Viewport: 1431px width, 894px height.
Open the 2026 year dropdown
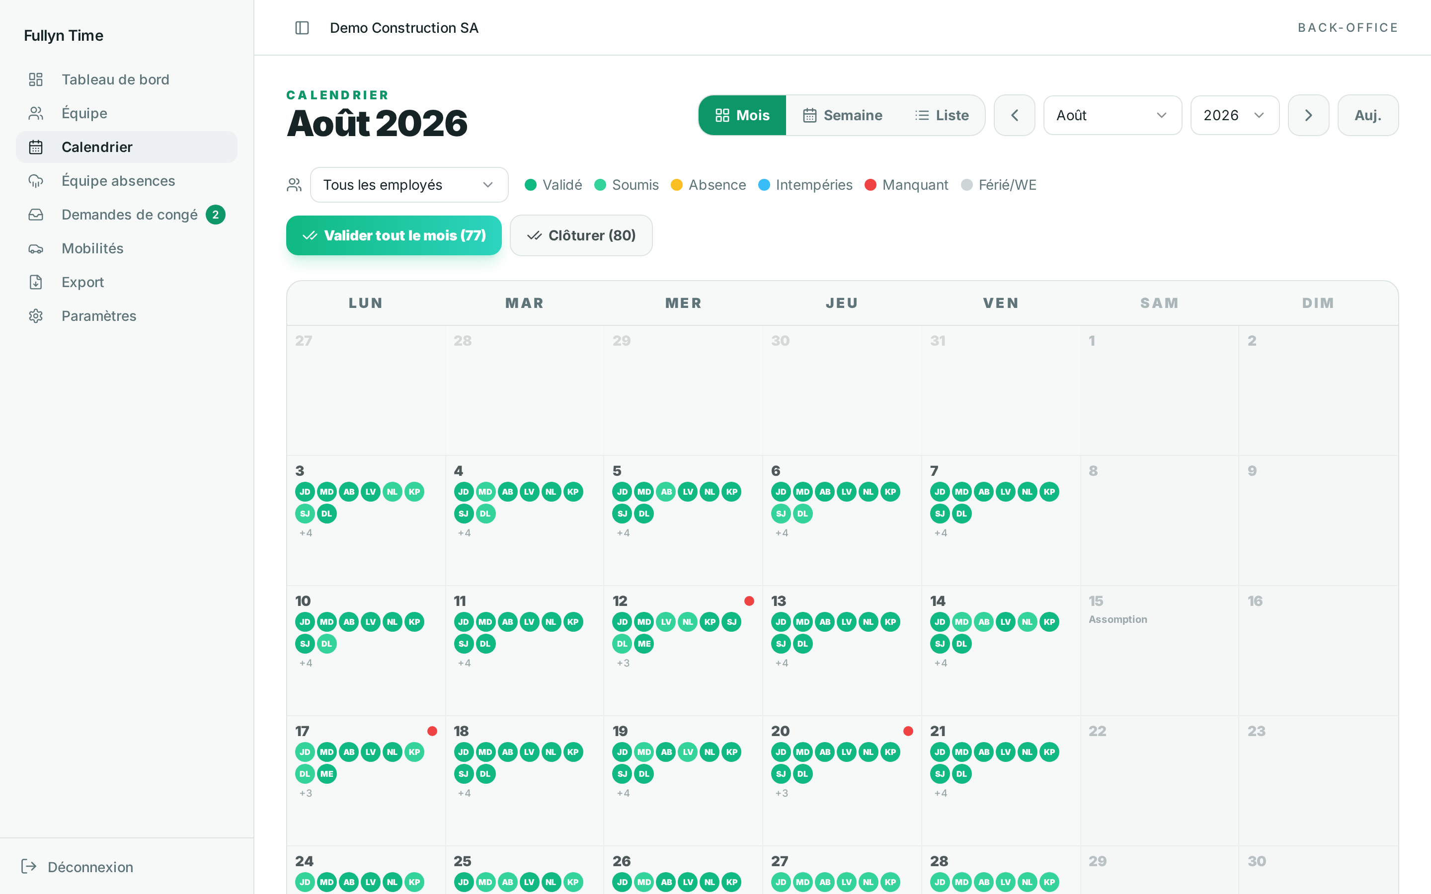[x=1235, y=115]
